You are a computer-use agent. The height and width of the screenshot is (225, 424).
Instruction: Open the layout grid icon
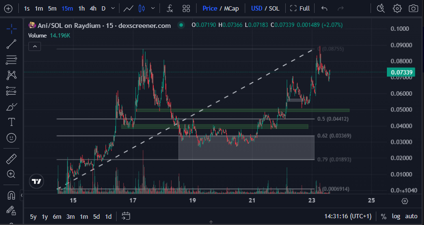pos(186,9)
